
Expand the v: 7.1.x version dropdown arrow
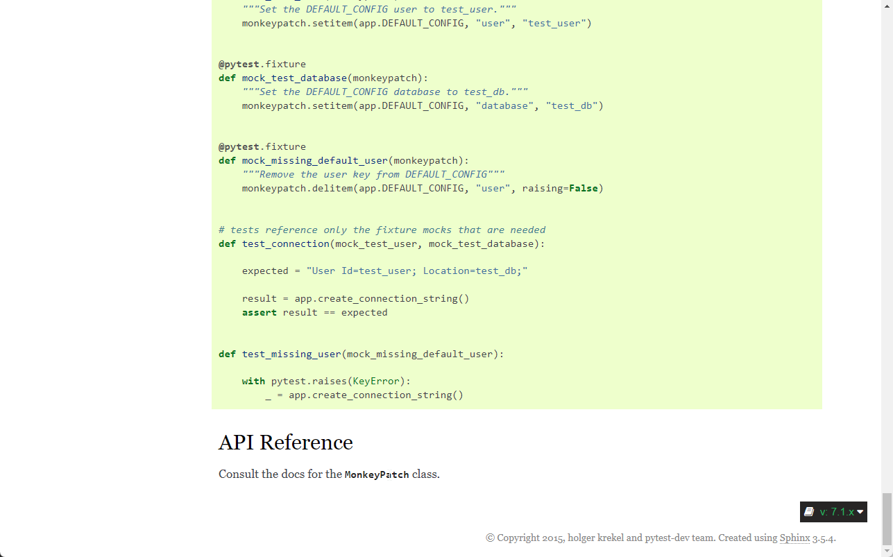click(860, 512)
